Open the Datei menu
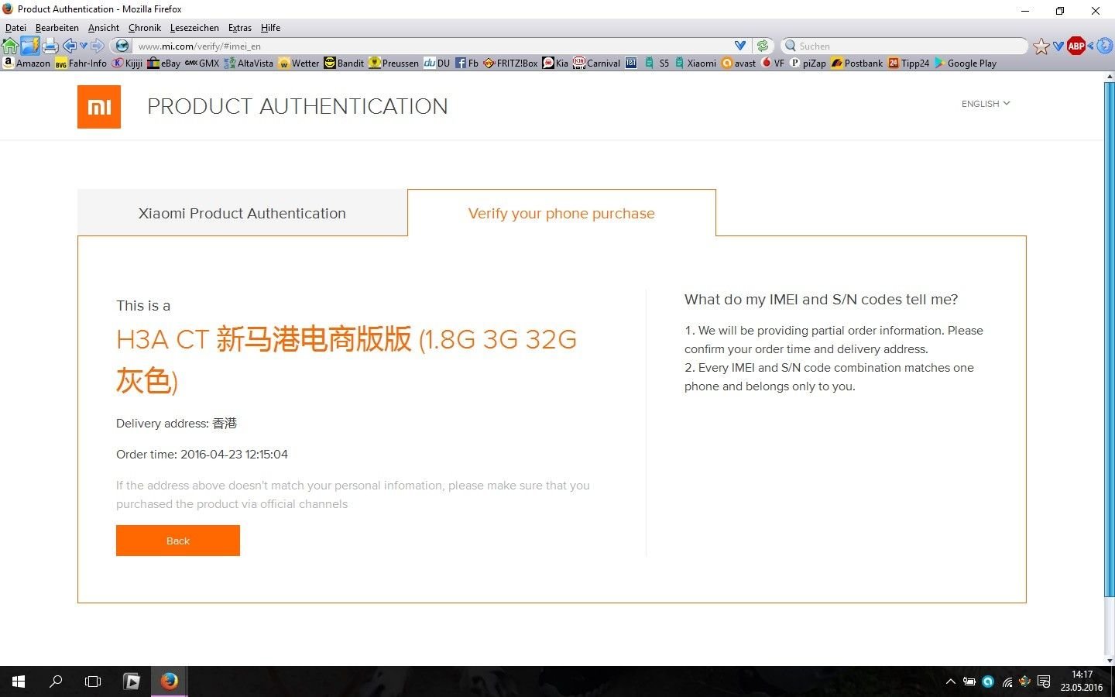Viewport: 1115px width, 697px height. click(15, 27)
